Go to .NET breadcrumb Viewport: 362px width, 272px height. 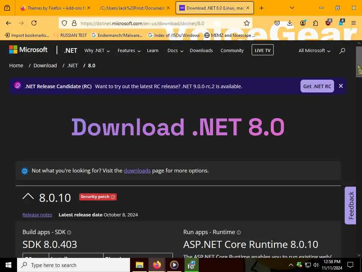(x=72, y=66)
